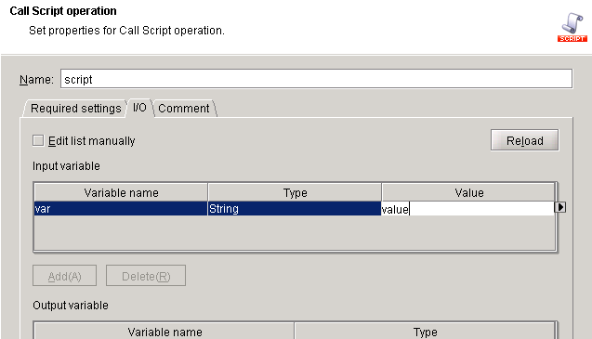Image resolution: width=592 pixels, height=339 pixels.
Task: Enable Edit list manually checkbox
Action: [38, 140]
